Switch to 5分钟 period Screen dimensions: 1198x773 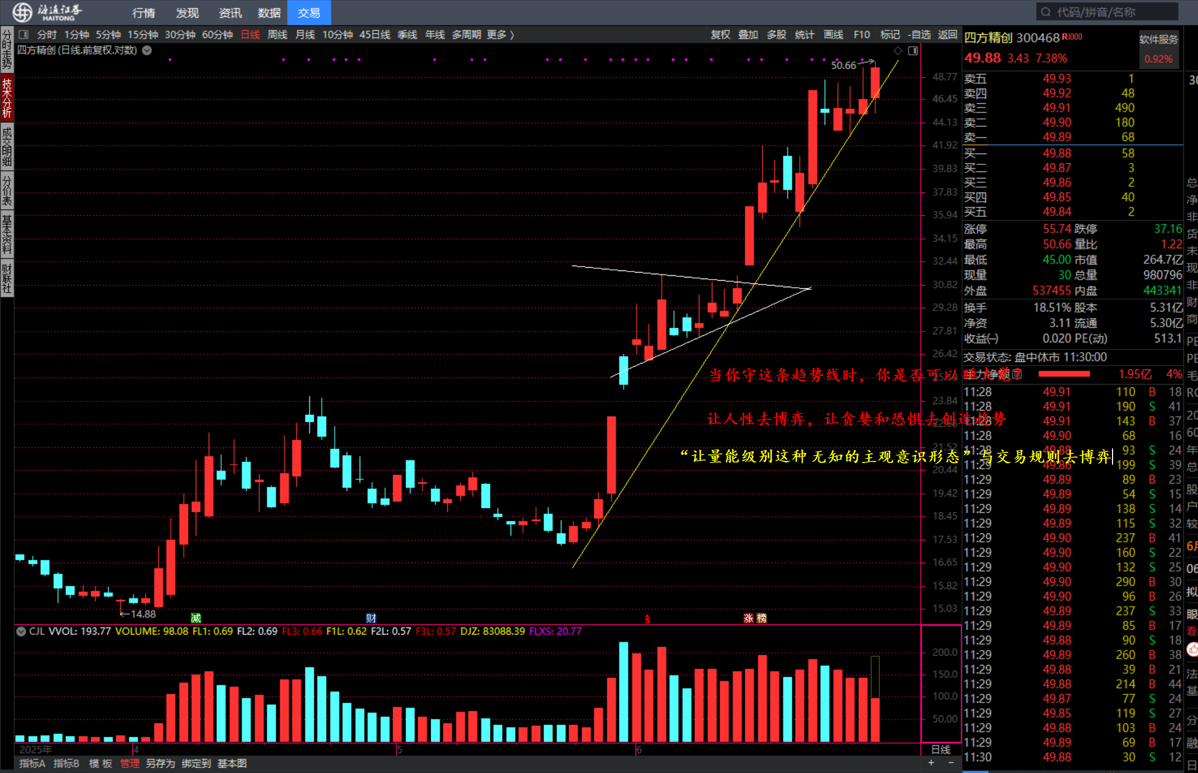(108, 35)
